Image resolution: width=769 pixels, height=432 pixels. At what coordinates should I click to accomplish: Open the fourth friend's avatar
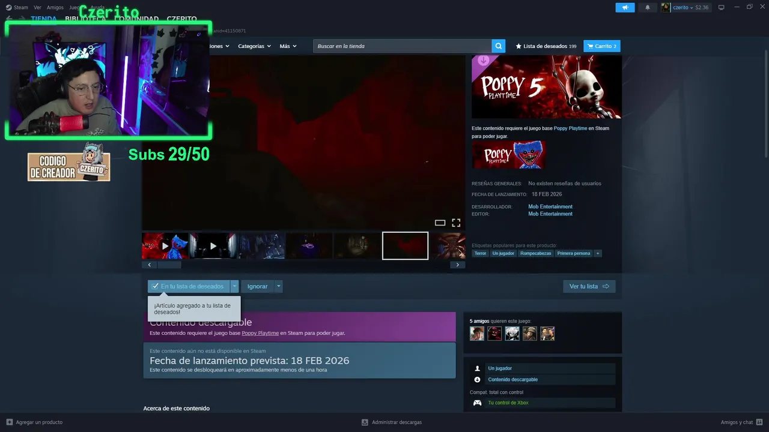tap(529, 334)
